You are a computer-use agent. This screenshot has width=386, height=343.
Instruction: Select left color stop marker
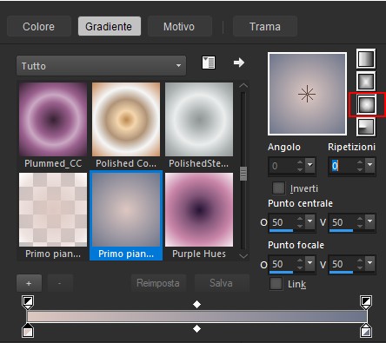tap(28, 331)
